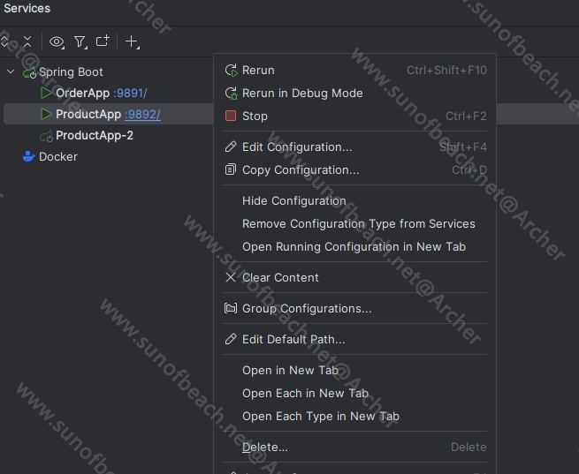Viewport: 579px width, 474px height.
Task: Click the Edit Configuration pencil icon
Action: pos(231,147)
